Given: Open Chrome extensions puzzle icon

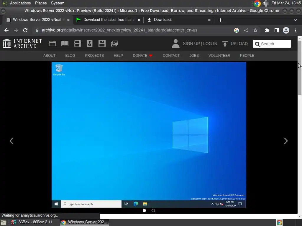Looking at the screenshot, I should (x=267, y=30).
